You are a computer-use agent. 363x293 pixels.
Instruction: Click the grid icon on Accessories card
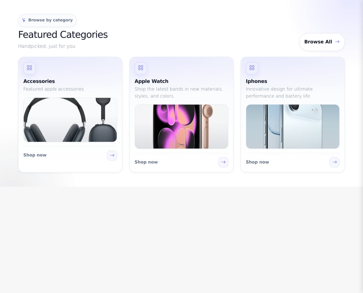(29, 68)
